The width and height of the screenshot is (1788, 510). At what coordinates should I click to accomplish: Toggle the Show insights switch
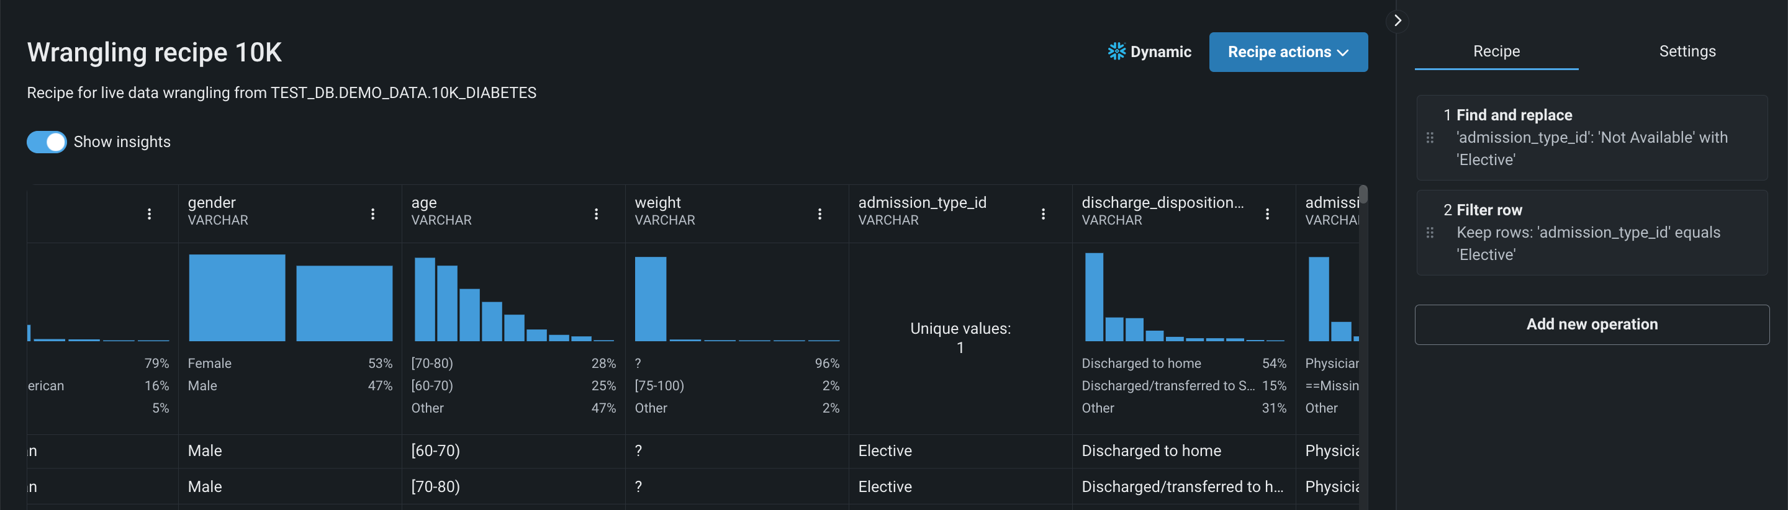click(47, 141)
